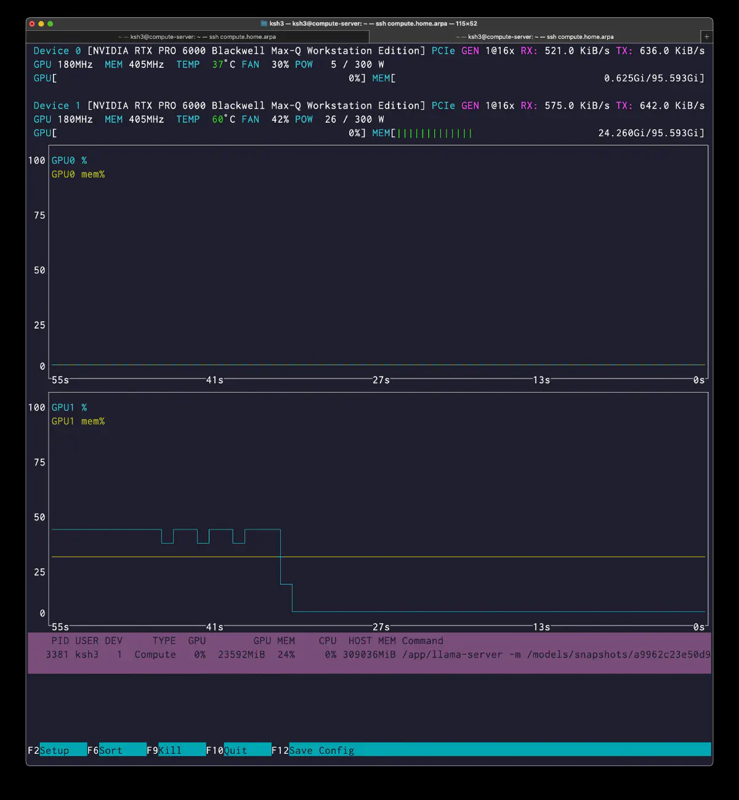
Task: Click Device 1 temperature 60°C
Action: (x=224, y=120)
